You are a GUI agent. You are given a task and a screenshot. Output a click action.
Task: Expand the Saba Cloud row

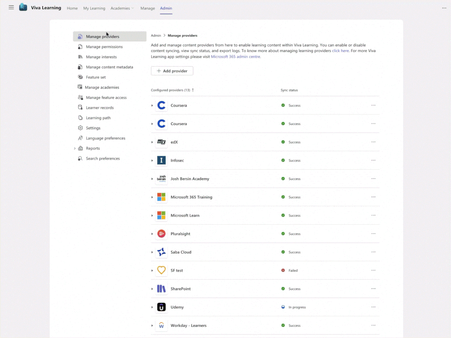(152, 252)
